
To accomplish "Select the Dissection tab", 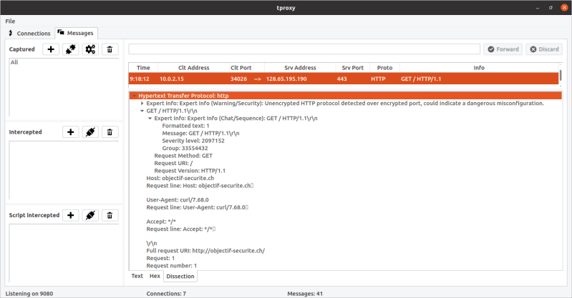I will tap(180, 277).
